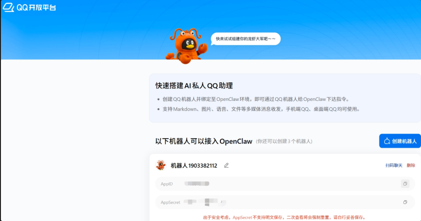The height and width of the screenshot is (221, 421).
Task: Click the lobster robot avatar for 机器人 1903382112
Action: pos(161,165)
